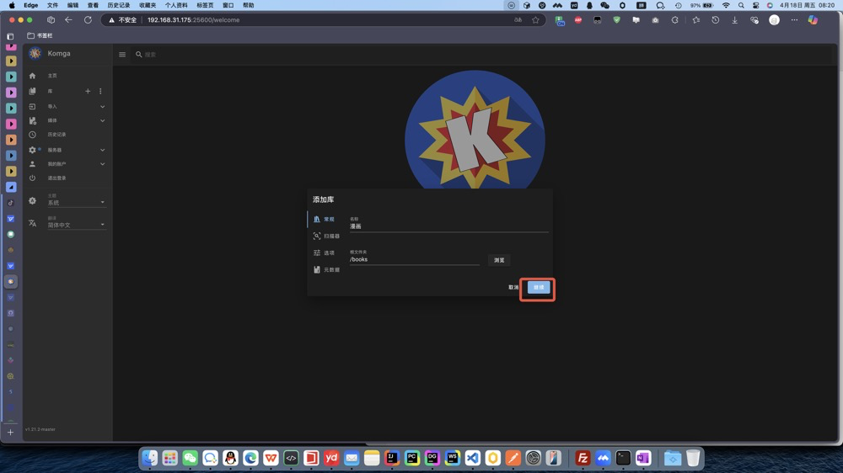Open the Komga home (主页) page
The height and width of the screenshot is (473, 843).
[51, 76]
